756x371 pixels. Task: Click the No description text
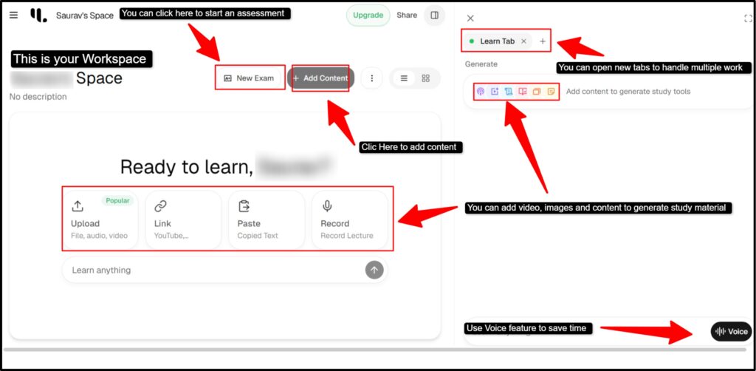click(38, 97)
